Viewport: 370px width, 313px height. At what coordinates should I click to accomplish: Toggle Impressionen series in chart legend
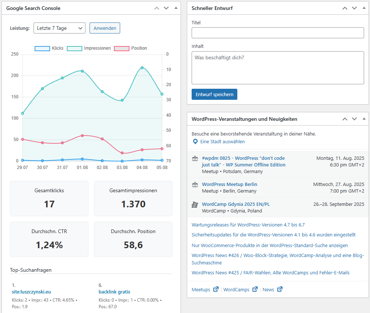(x=89, y=48)
